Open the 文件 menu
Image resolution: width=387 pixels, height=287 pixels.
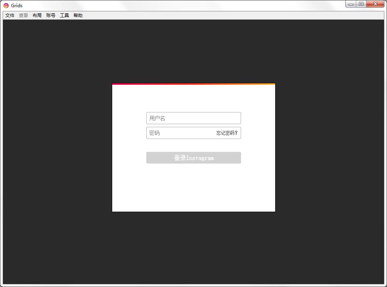click(10, 15)
